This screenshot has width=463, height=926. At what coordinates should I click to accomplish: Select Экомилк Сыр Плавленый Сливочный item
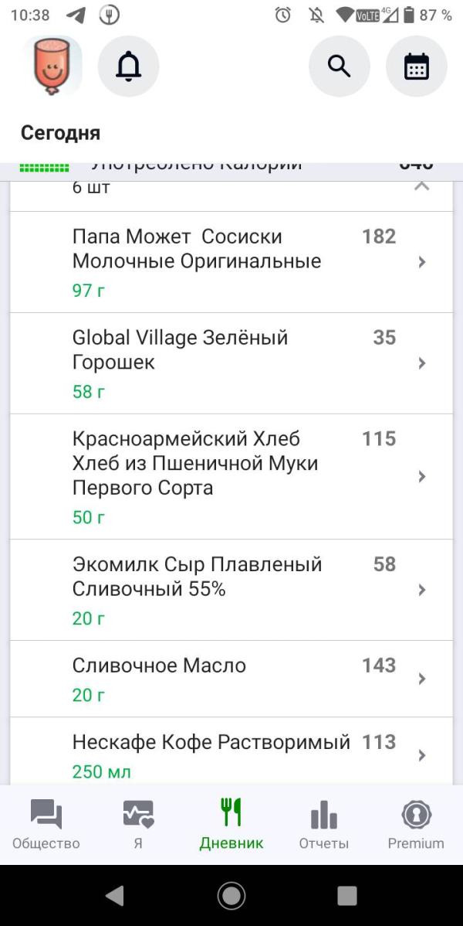(x=231, y=590)
